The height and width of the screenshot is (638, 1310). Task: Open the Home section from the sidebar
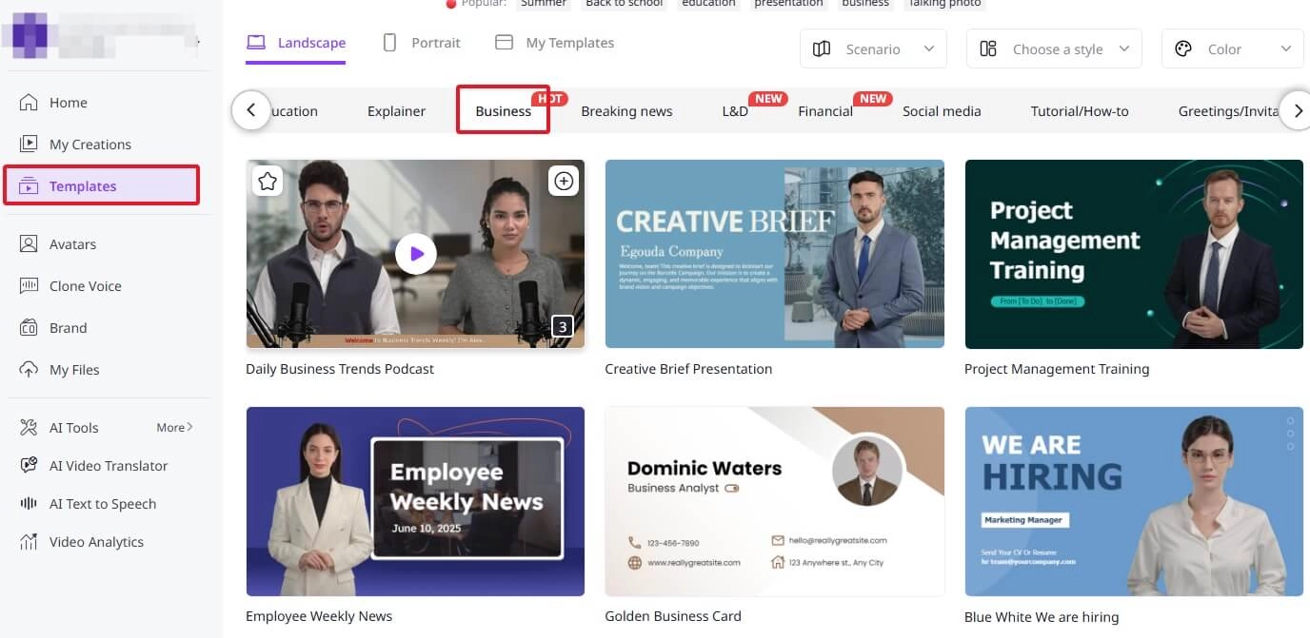pyautogui.click(x=67, y=102)
